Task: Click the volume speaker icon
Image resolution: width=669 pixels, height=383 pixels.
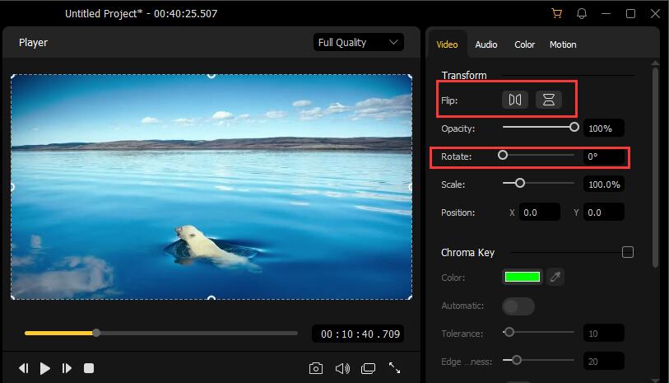Action: click(x=342, y=368)
